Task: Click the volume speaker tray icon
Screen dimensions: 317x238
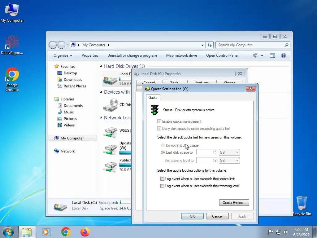Action: pyautogui.click(x=286, y=232)
